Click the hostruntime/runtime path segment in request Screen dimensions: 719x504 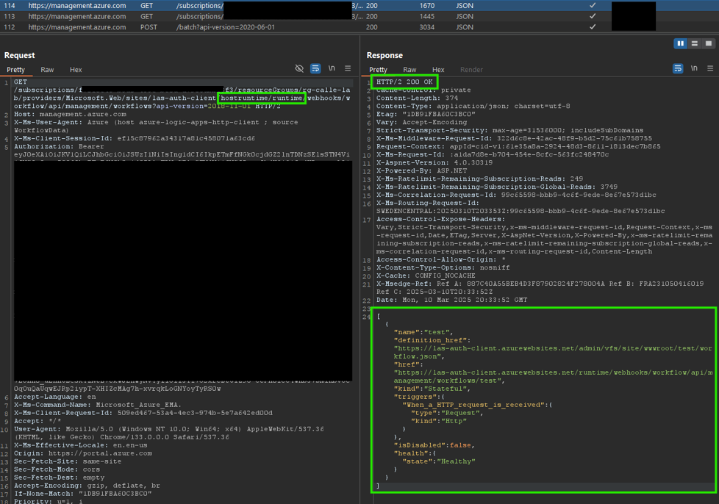(x=262, y=98)
